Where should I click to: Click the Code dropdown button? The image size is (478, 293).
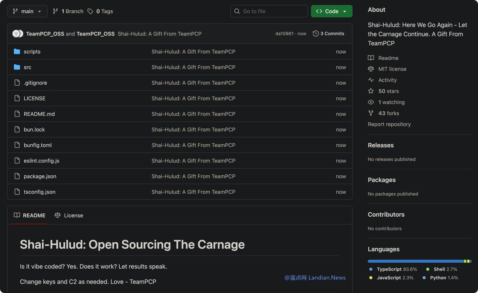(x=331, y=11)
